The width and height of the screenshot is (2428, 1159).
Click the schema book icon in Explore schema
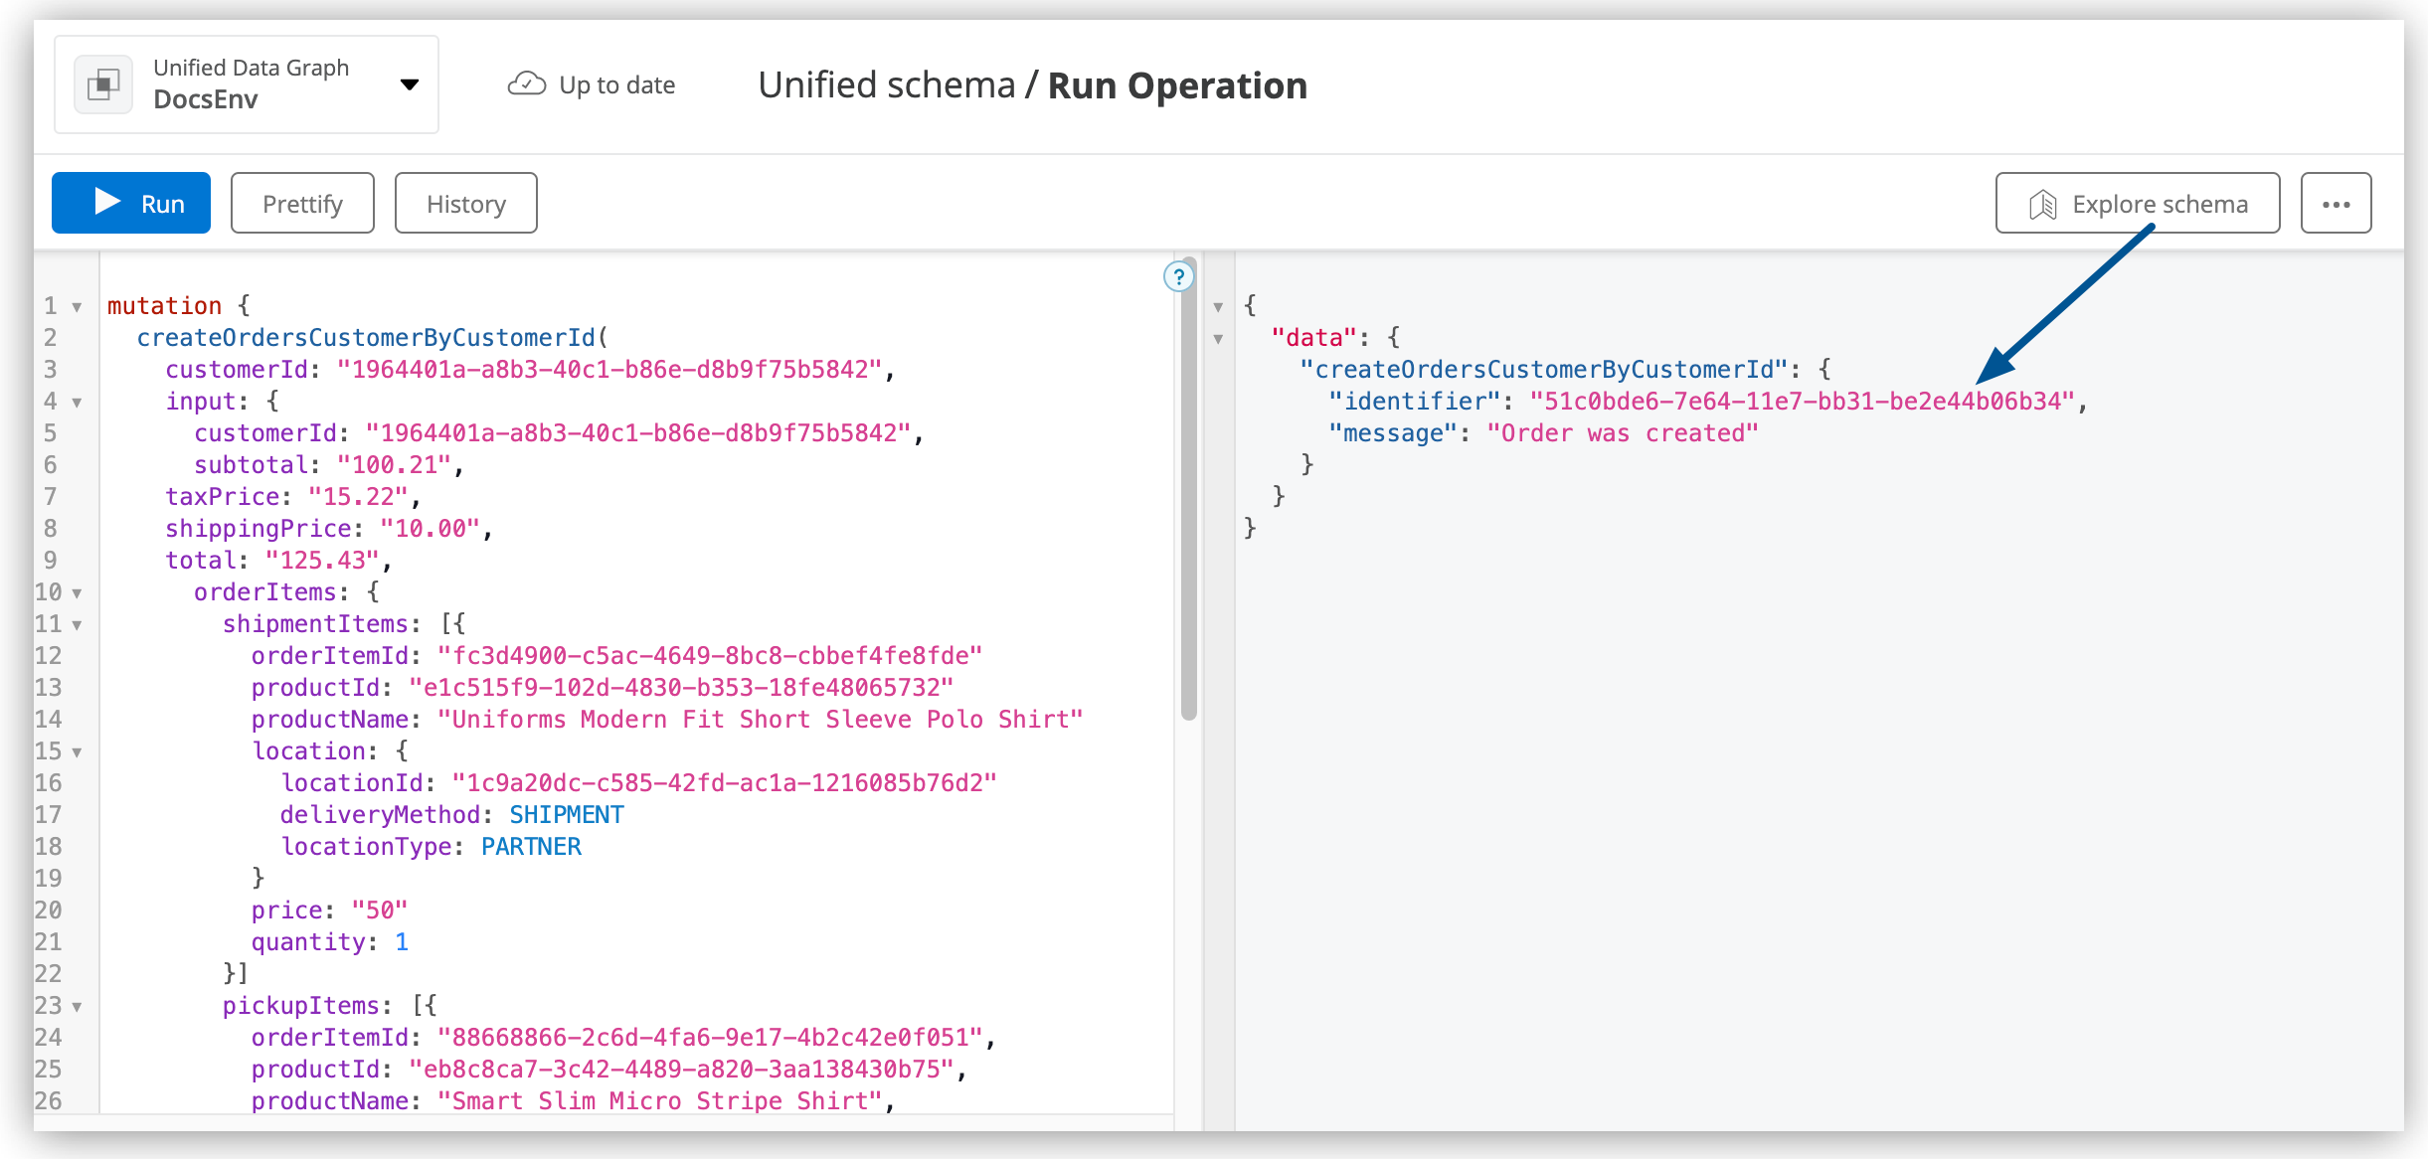pos(2042,204)
